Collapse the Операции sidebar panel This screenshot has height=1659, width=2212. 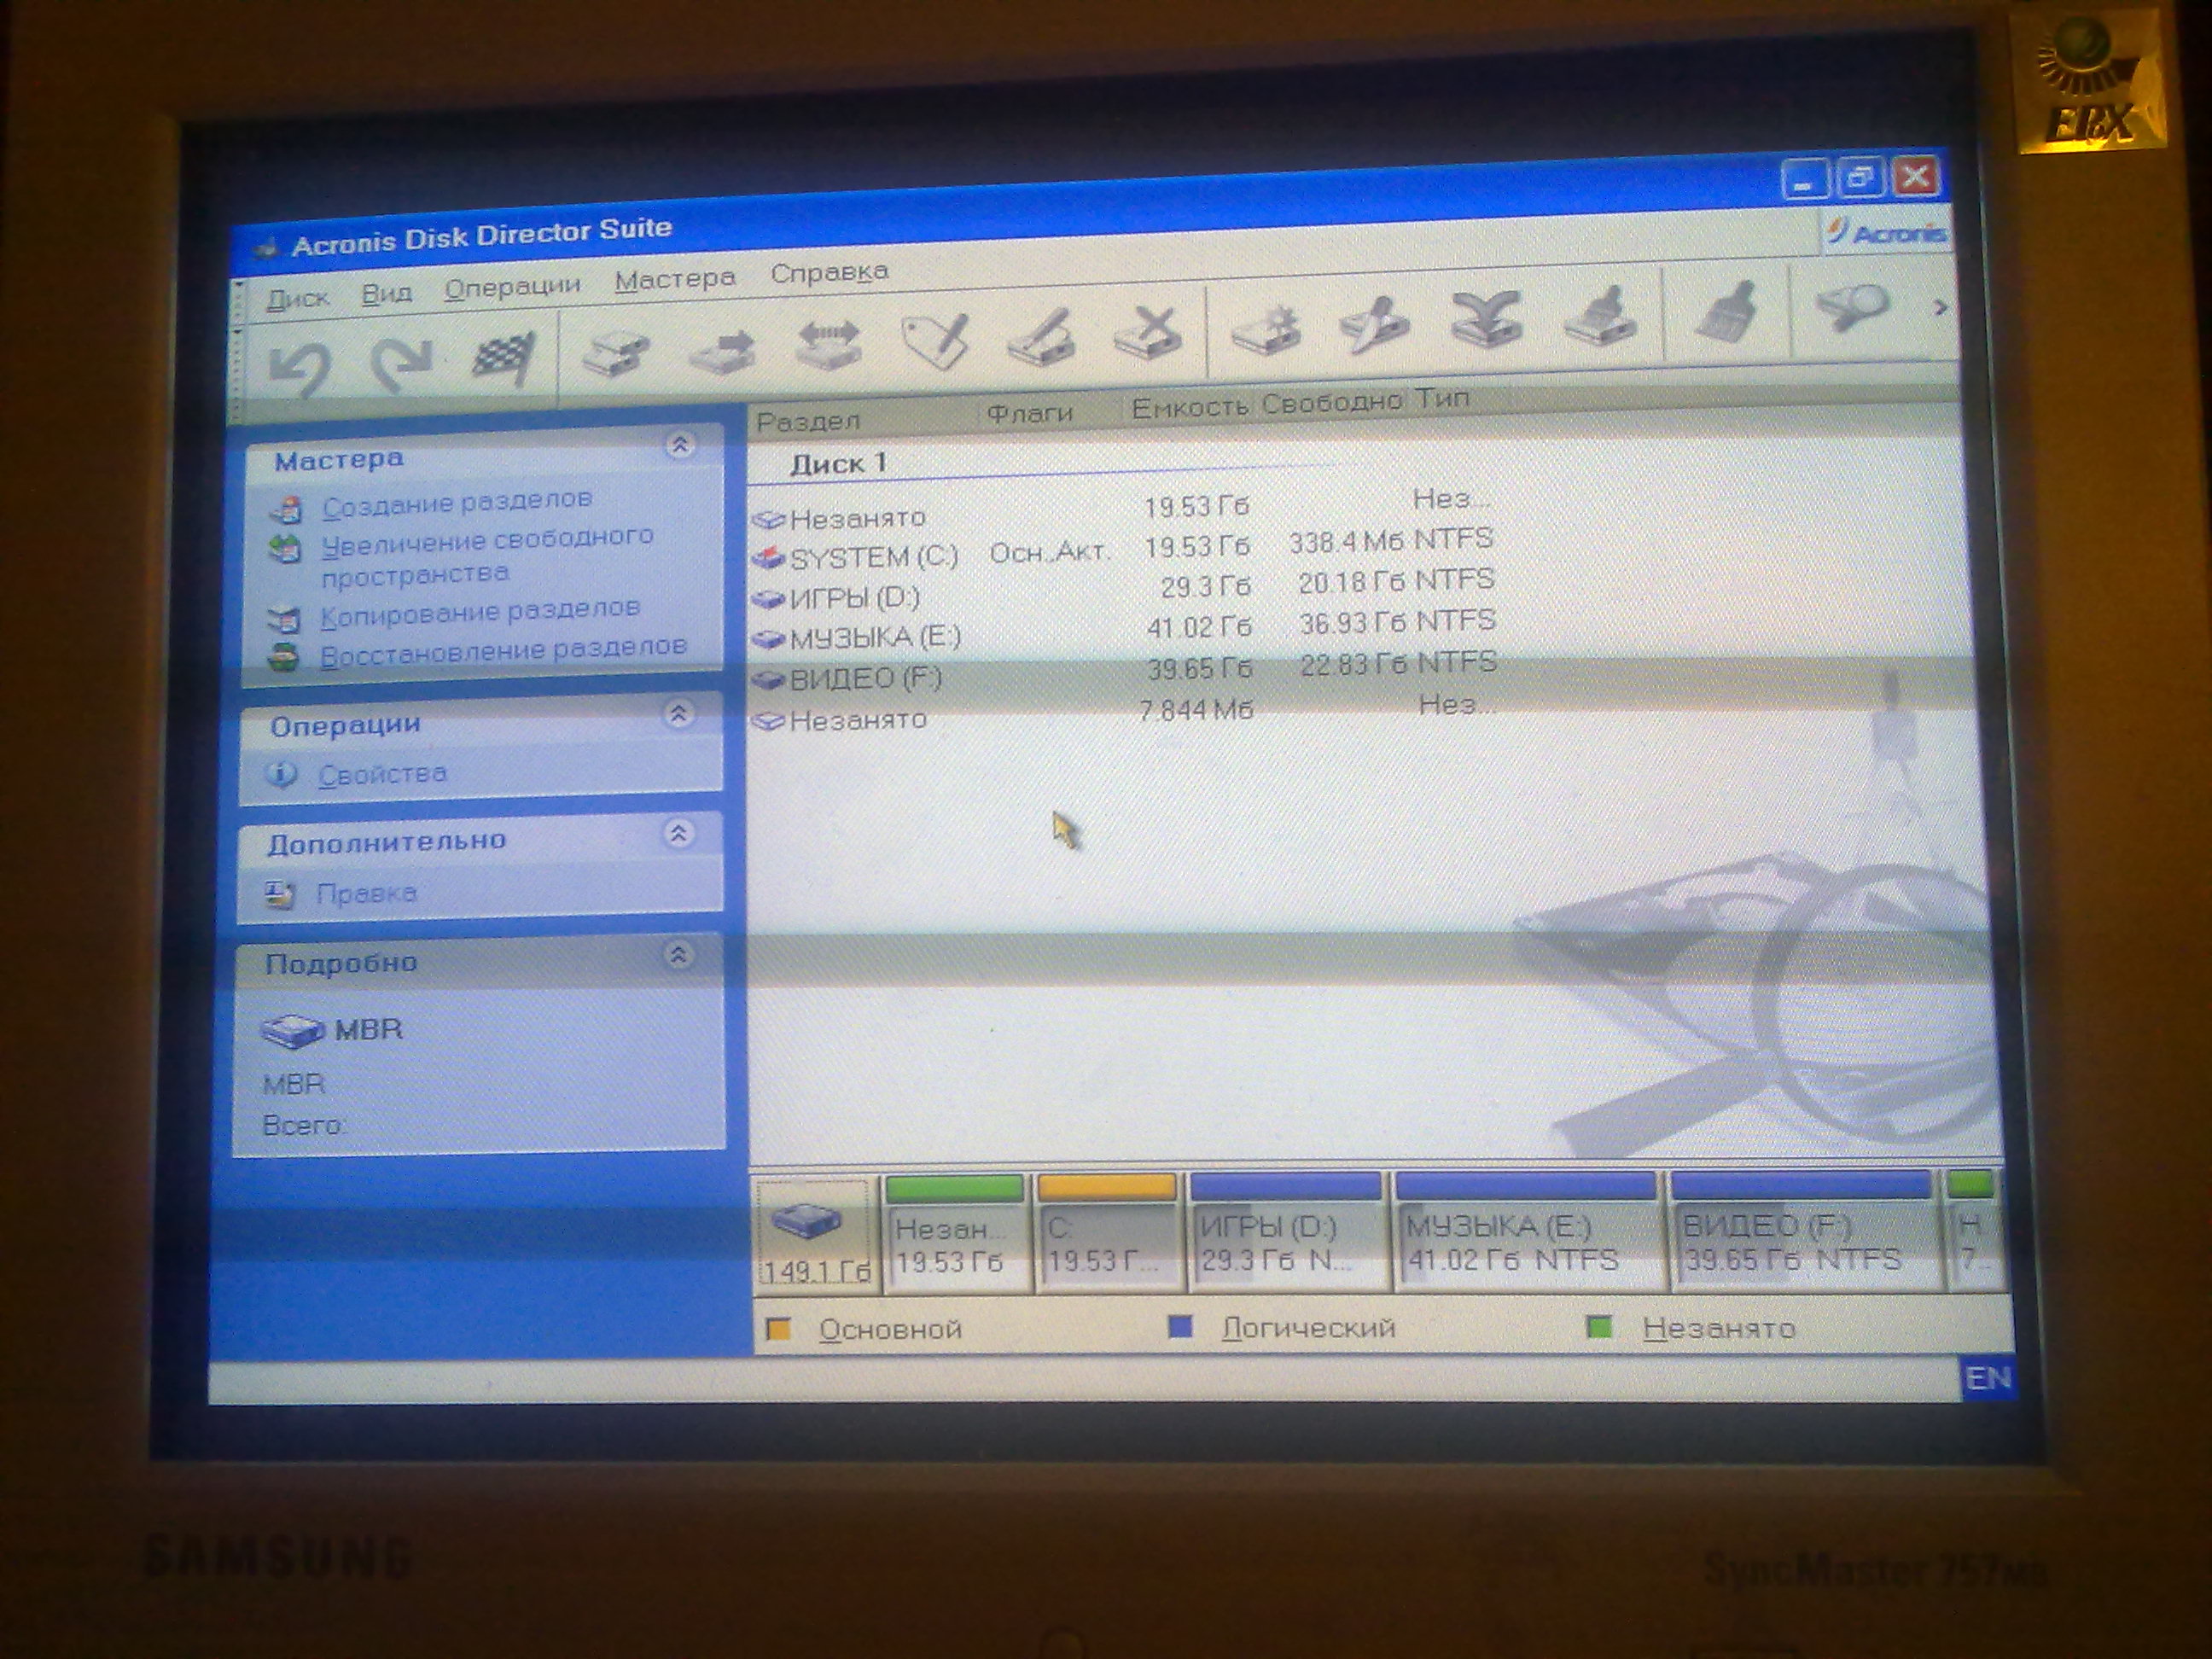click(680, 714)
